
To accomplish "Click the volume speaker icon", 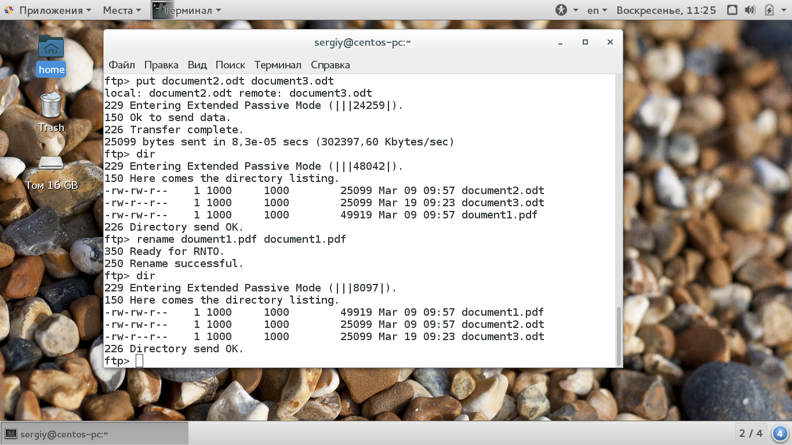I will click(750, 10).
